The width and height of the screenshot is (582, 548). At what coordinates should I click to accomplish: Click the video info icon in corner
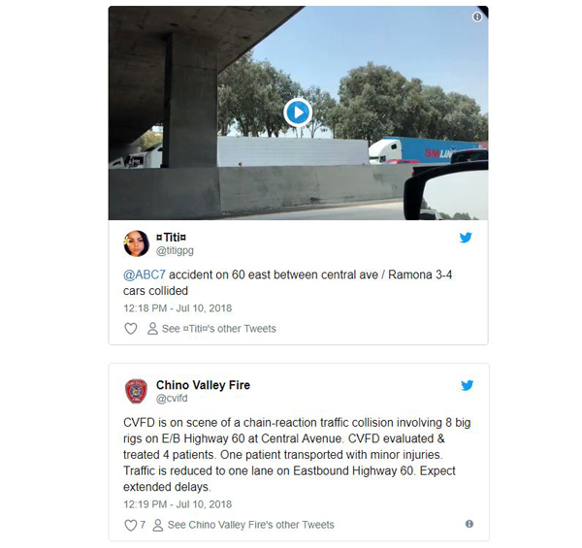477,16
